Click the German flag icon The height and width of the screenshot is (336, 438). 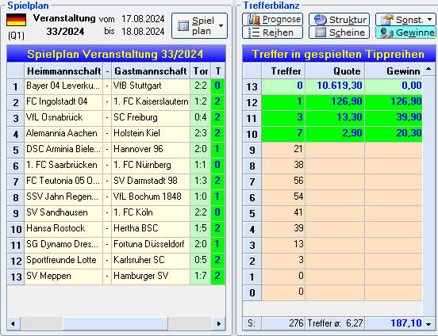coord(16,20)
